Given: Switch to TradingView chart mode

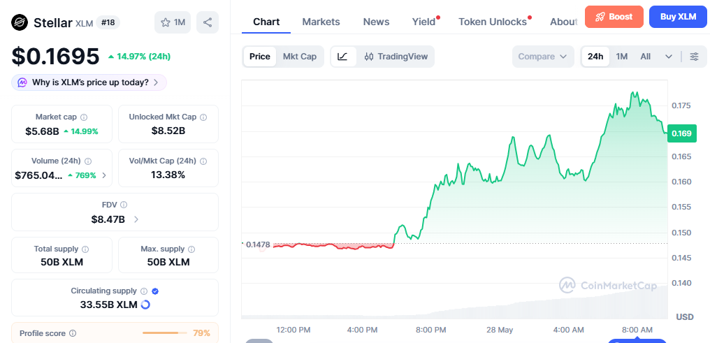Looking at the screenshot, I should 396,57.
